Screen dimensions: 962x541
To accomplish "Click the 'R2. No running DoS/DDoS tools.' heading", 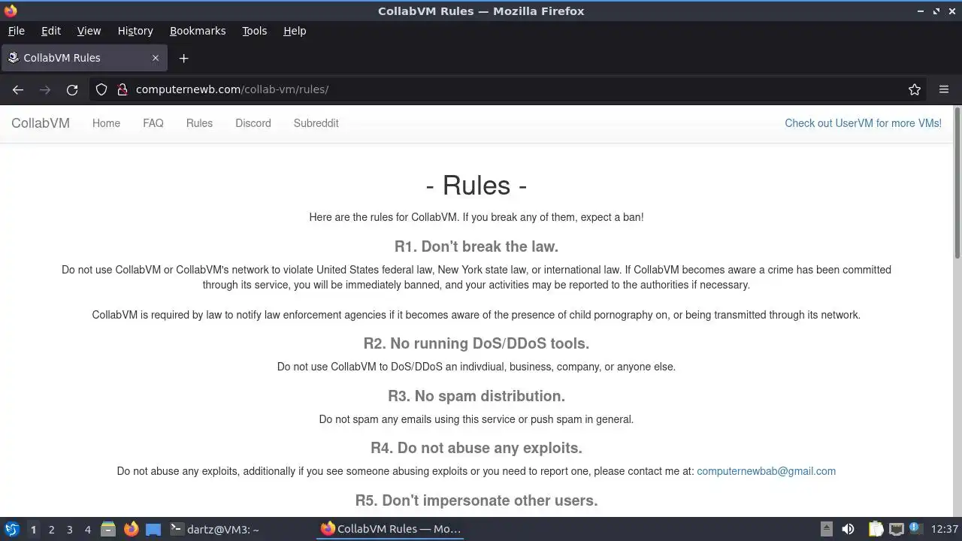I will coord(476,343).
